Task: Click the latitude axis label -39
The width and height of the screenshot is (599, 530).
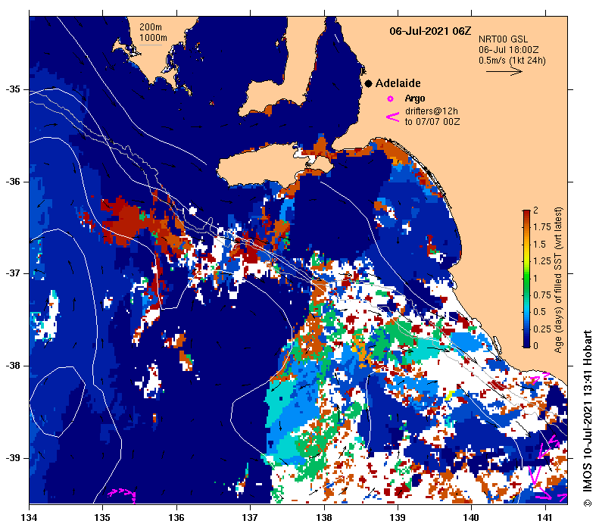Action: 13,458
